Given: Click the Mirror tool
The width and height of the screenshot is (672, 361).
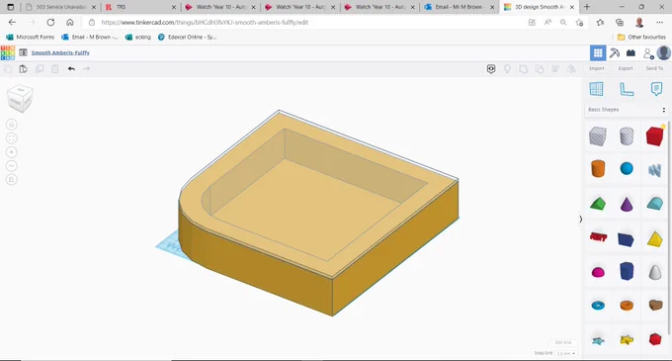Looking at the screenshot, I should click(571, 68).
